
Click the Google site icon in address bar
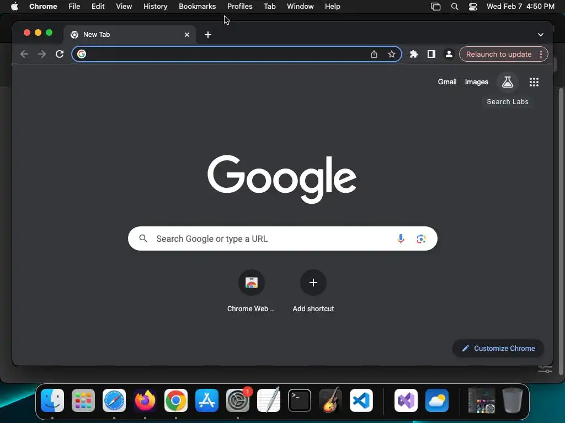click(x=82, y=54)
